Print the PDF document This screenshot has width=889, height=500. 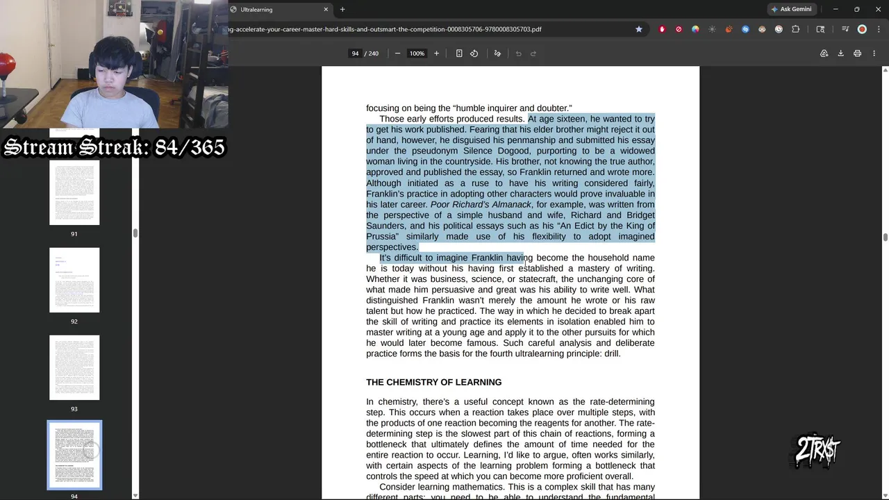(857, 53)
